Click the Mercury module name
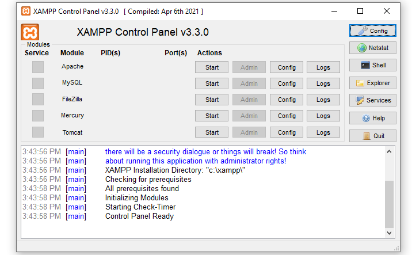 tap(73, 115)
